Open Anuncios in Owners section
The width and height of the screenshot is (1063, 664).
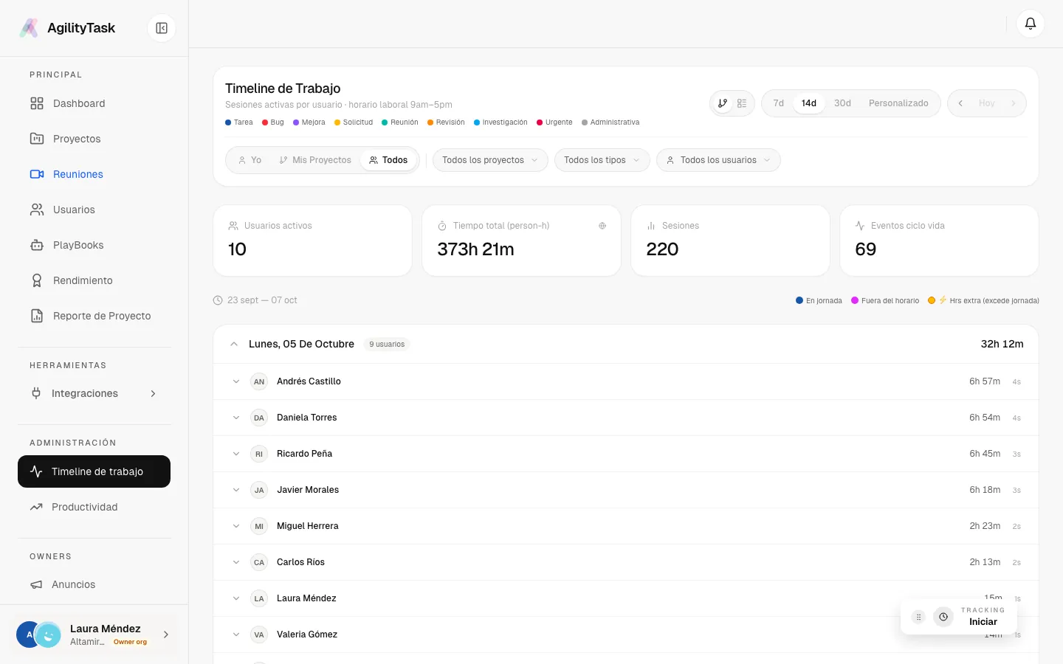(94, 584)
